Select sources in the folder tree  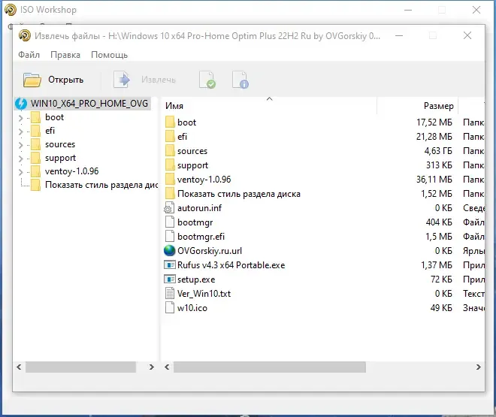coord(60,144)
